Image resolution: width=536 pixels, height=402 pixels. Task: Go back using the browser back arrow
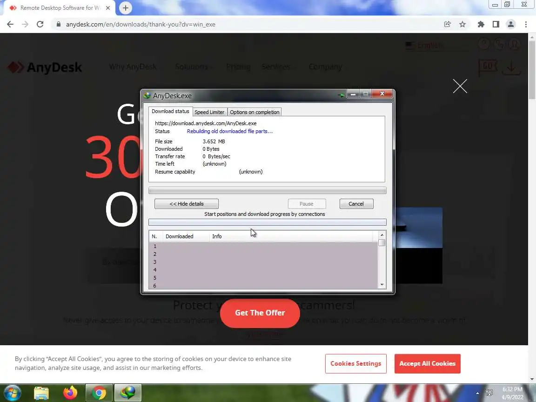10,24
